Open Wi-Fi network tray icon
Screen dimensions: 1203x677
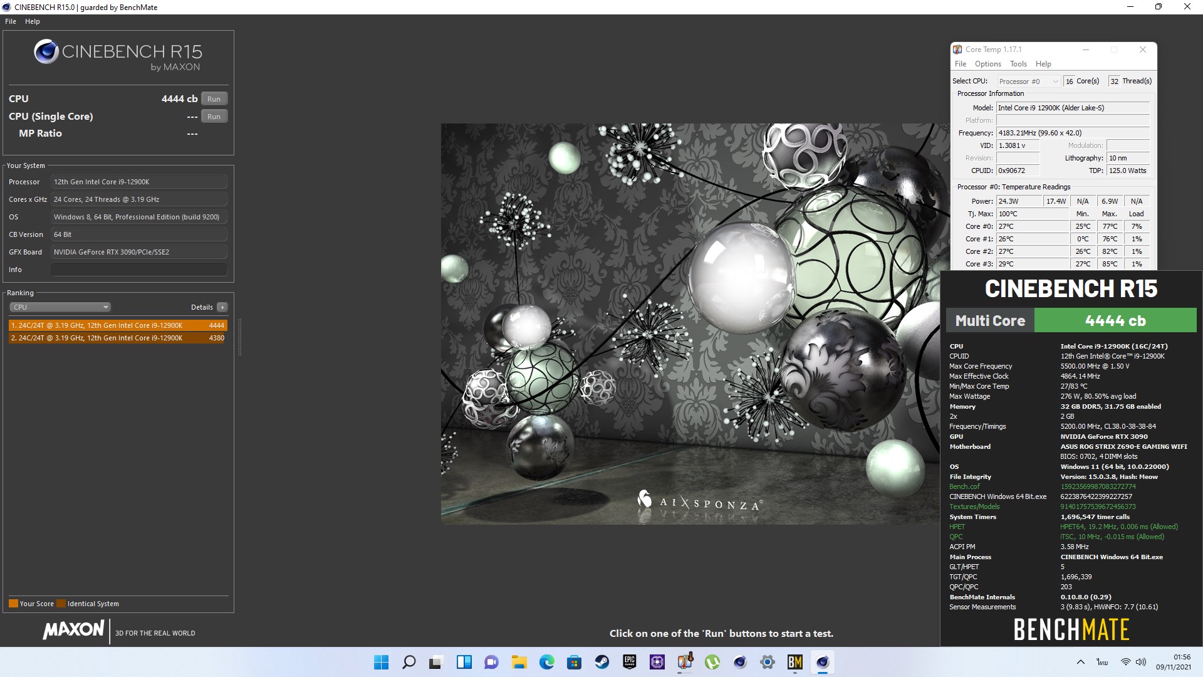tap(1125, 662)
